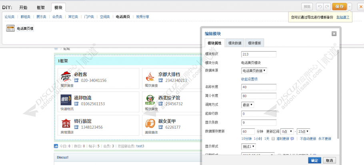Click the 德邦物流 logo
Viewport: 364px width, 165px height.
point(66,100)
